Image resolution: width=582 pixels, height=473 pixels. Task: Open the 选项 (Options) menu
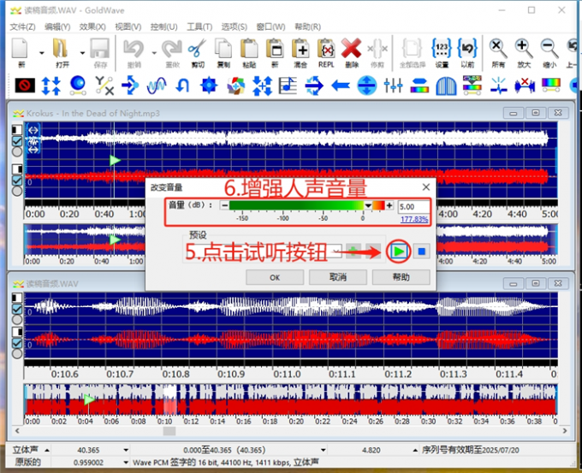[235, 27]
